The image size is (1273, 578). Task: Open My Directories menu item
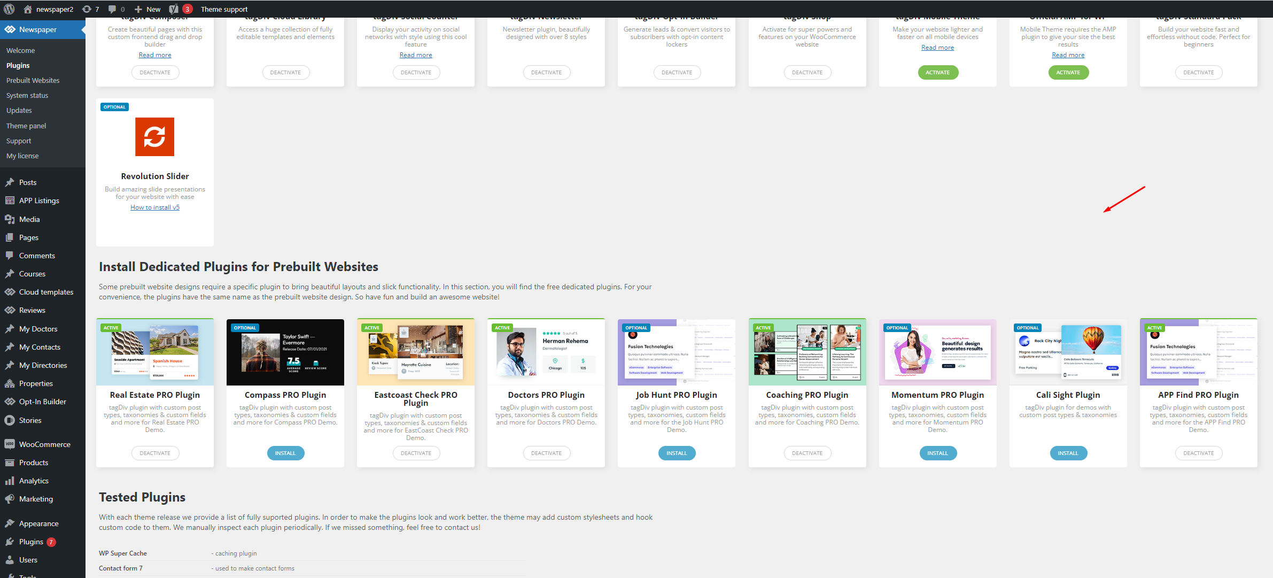pos(43,365)
